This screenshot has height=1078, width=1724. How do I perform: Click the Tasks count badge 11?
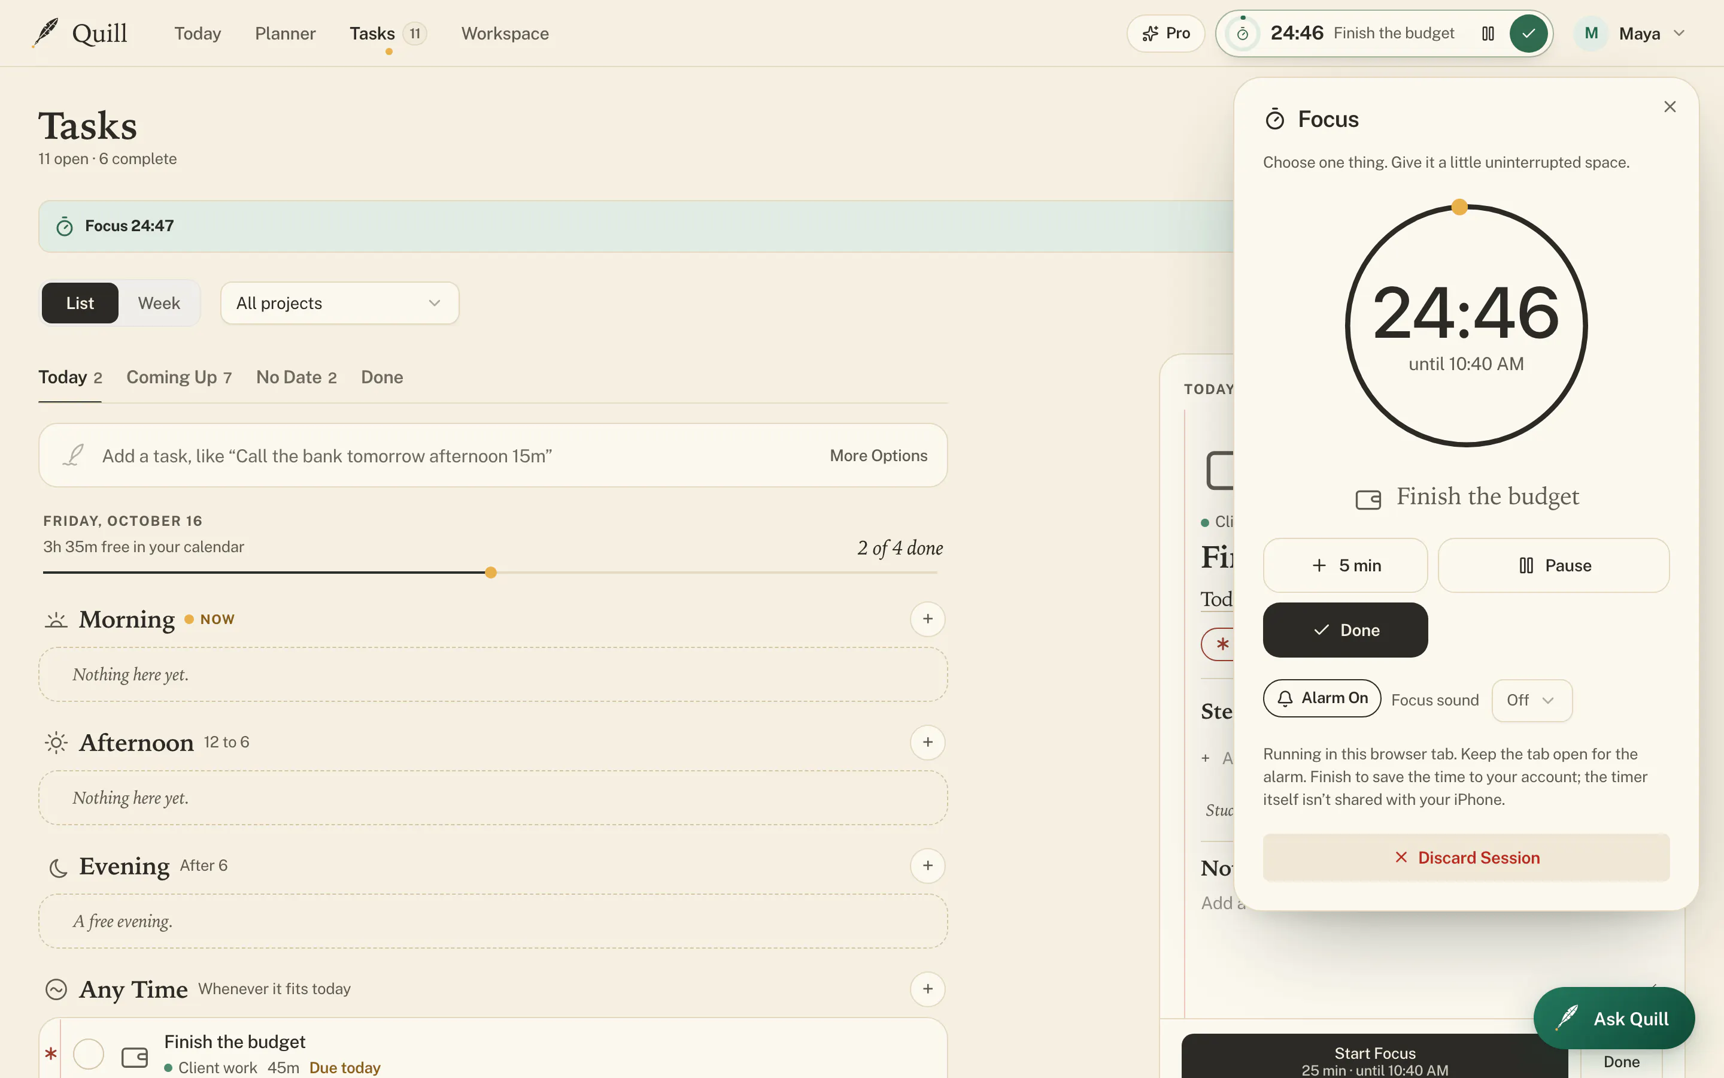415,34
